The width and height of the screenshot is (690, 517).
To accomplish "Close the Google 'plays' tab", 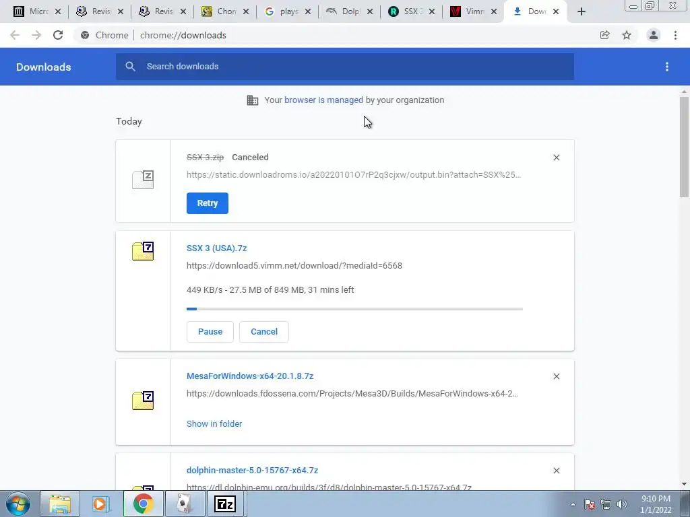I will 307,11.
